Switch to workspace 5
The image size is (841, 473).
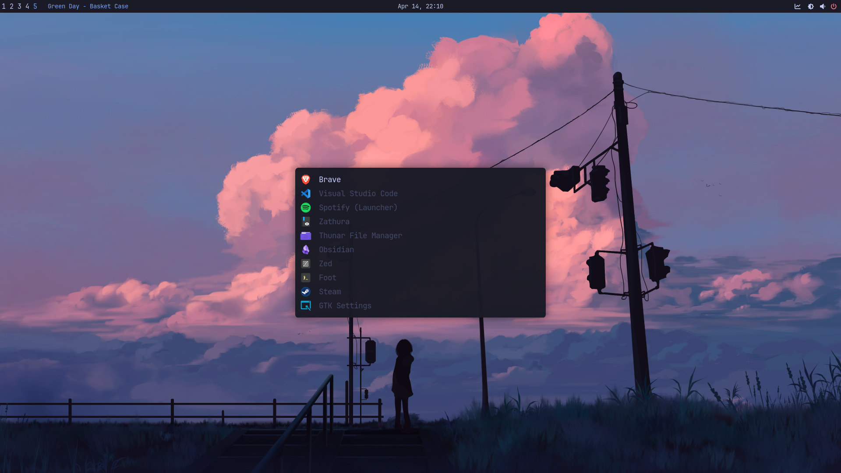[x=35, y=6]
